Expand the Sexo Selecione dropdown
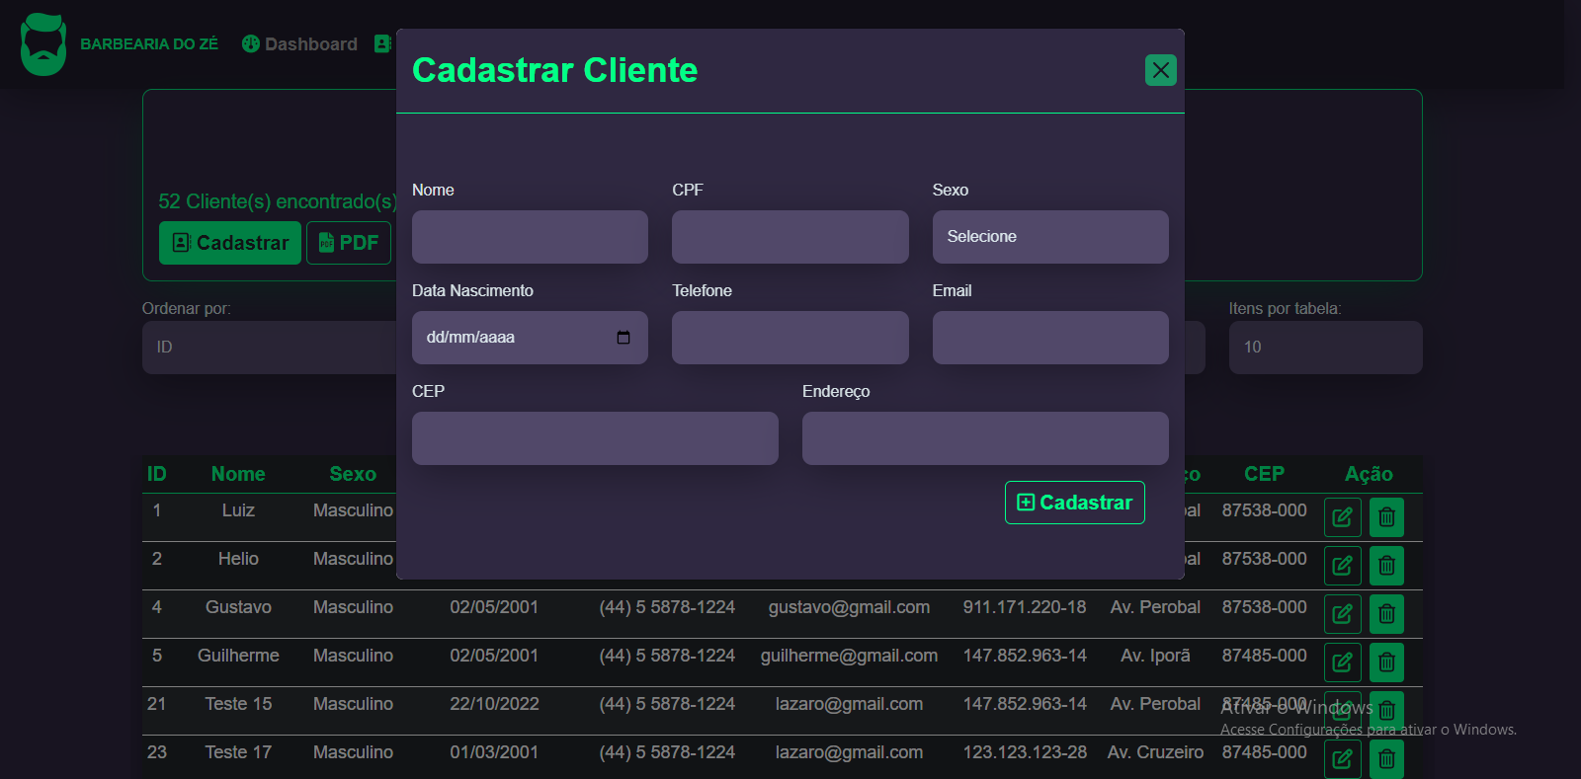This screenshot has height=779, width=1581. pos(1050,237)
